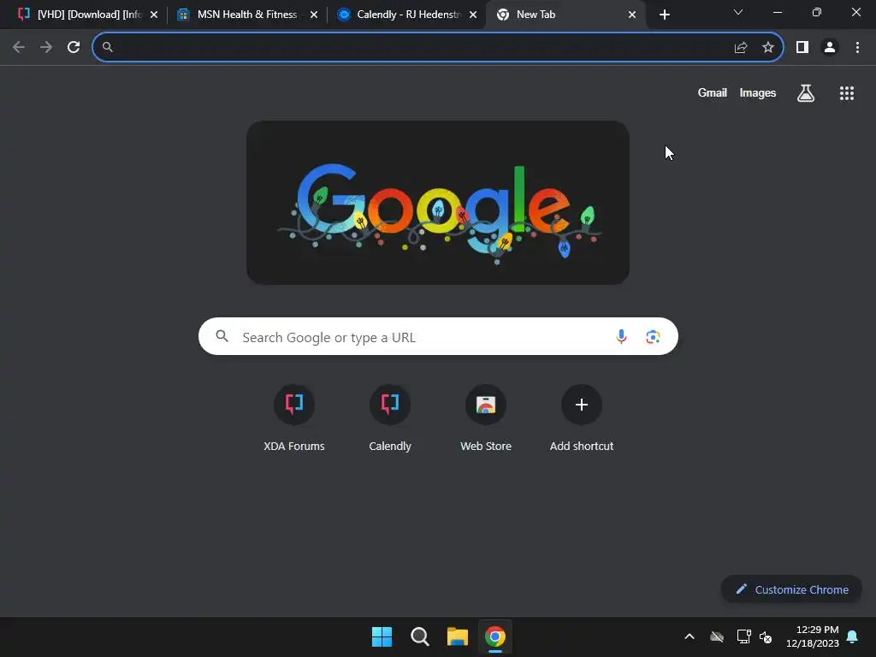Open the clock showing 12:29 PM
Screen dimensions: 876x657
pos(813,636)
